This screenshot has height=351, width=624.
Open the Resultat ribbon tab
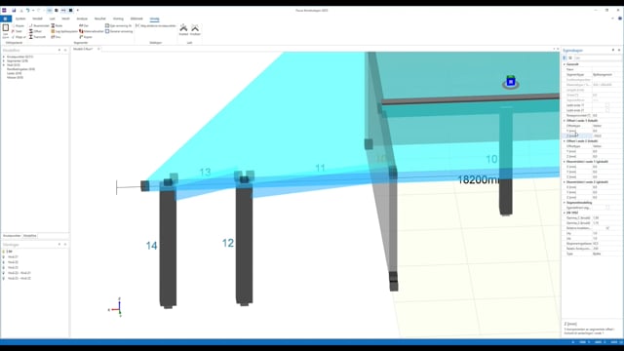pyautogui.click(x=99, y=19)
